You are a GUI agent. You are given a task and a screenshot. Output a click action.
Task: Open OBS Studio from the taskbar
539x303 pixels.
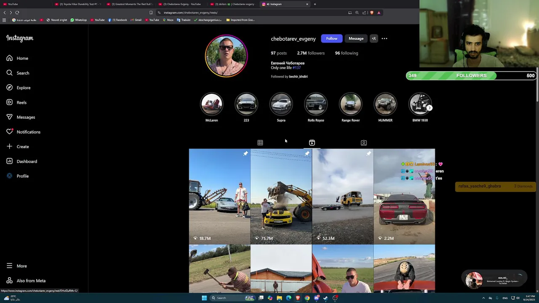[x=335, y=298]
